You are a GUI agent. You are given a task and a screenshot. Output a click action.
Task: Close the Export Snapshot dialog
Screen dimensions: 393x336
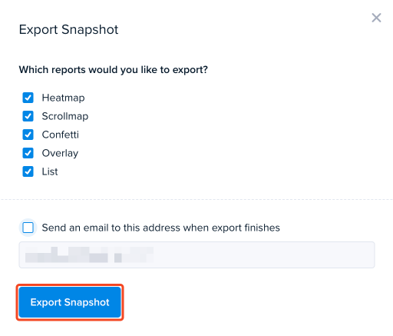click(376, 18)
